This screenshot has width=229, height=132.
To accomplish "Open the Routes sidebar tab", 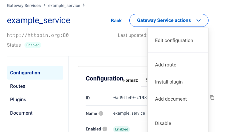I will coord(18,86).
